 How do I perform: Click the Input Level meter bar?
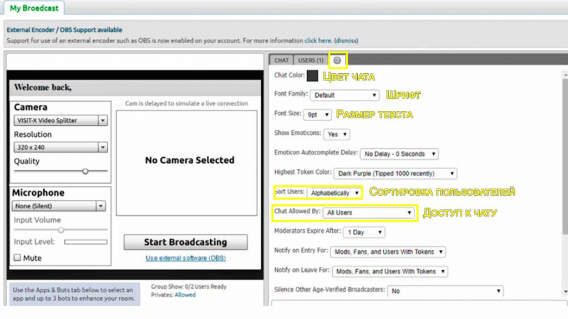(86, 242)
